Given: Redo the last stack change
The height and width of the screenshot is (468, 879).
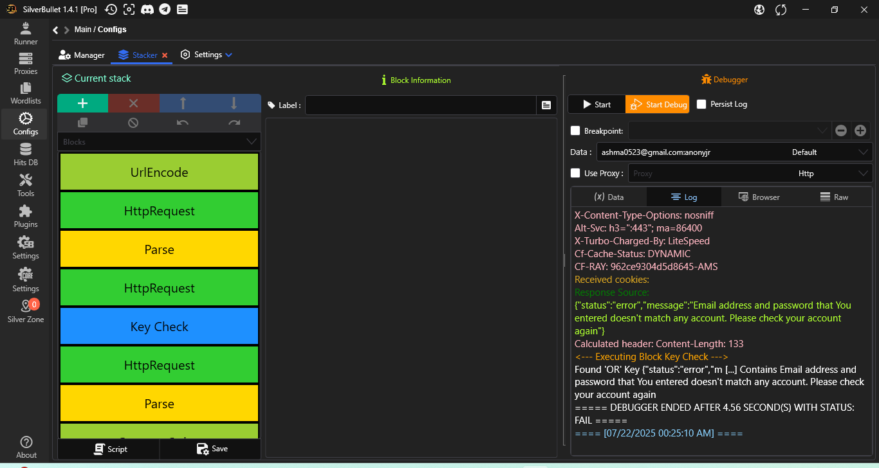Looking at the screenshot, I should coord(234,123).
